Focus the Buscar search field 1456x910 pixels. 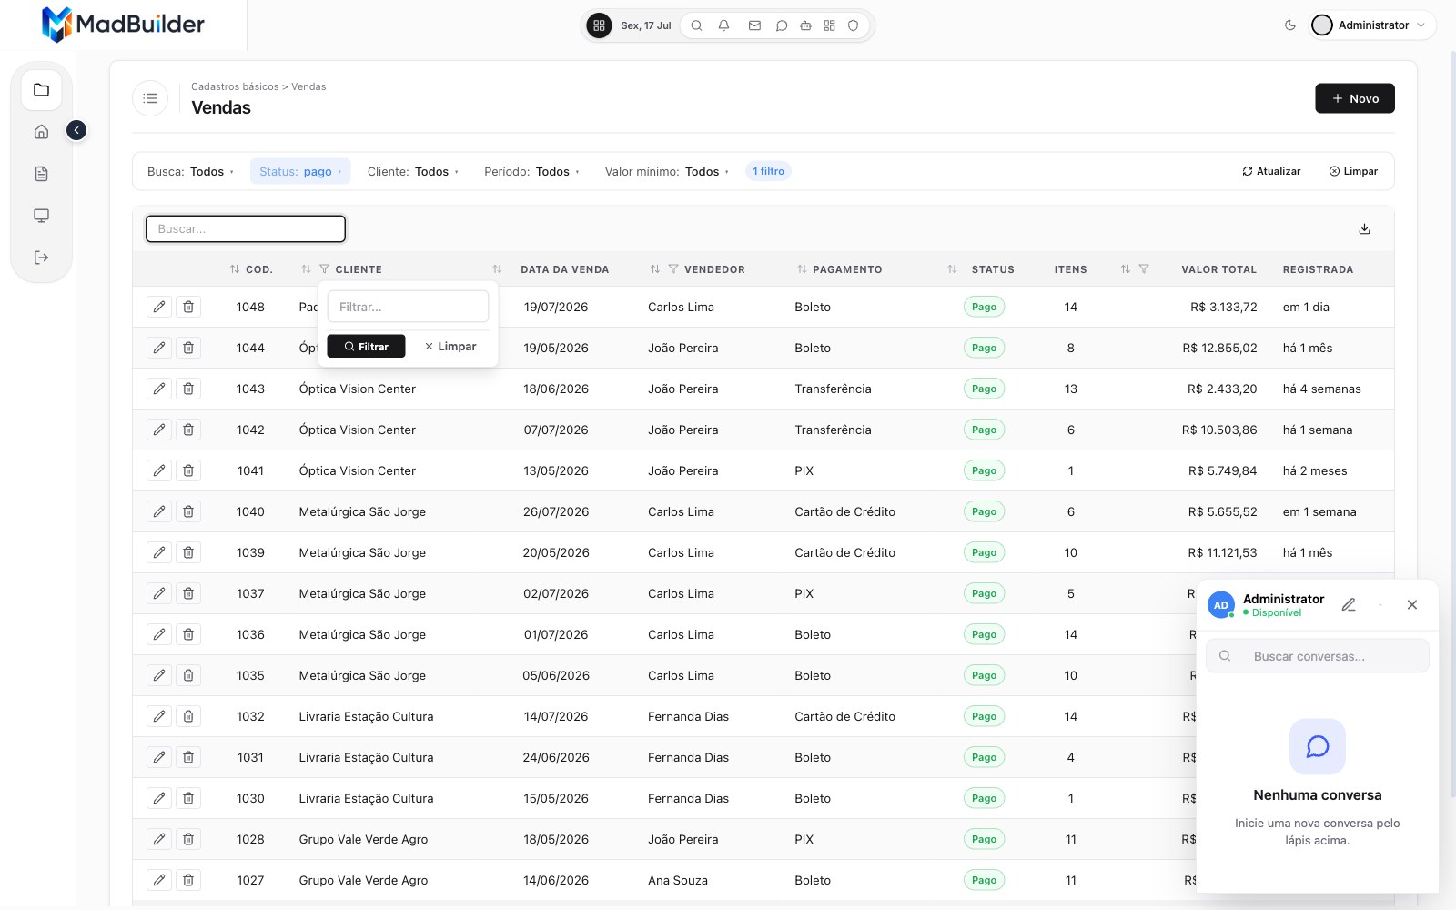click(246, 229)
